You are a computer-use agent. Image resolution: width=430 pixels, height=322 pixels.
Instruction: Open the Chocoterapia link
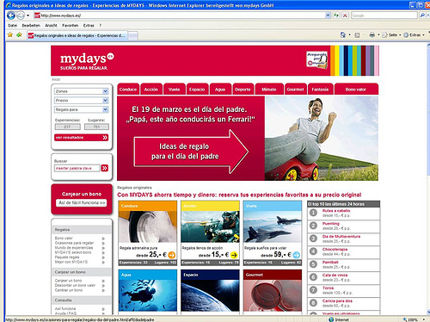click(335, 249)
